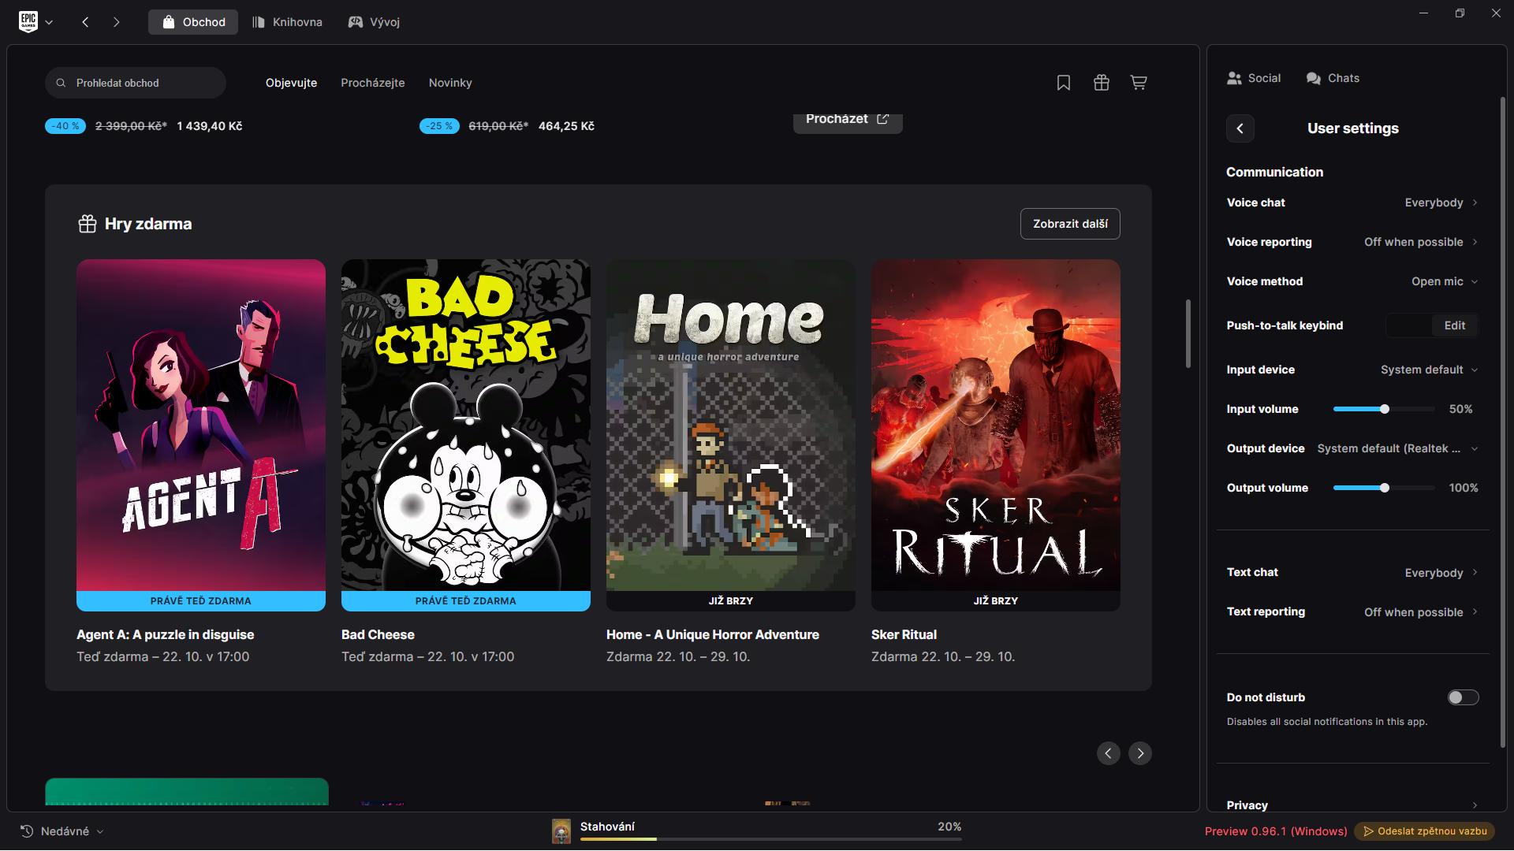This screenshot has height=851, width=1514.
Task: Click the Zobrazit další button
Action: (1070, 224)
